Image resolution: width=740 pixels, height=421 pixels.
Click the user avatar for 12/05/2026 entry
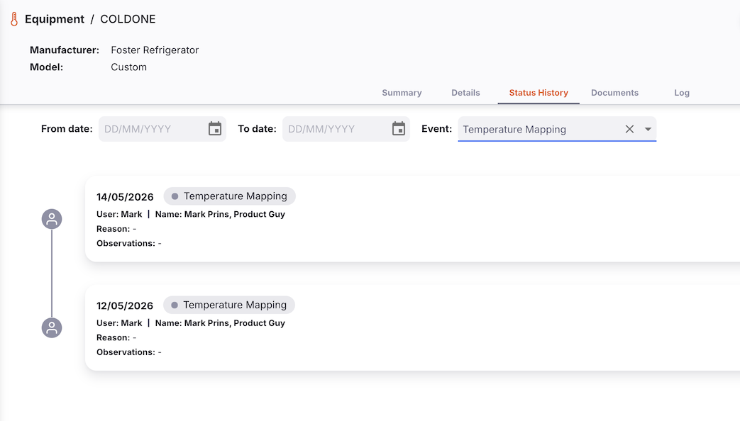click(x=52, y=327)
